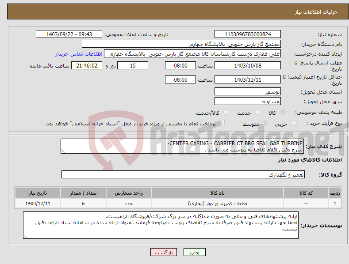
Task: Click the delivery province field بوشهر
Action: click(x=248, y=91)
